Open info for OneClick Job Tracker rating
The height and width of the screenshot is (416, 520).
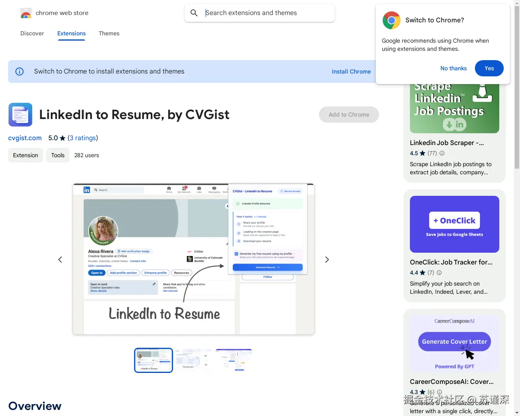click(439, 273)
